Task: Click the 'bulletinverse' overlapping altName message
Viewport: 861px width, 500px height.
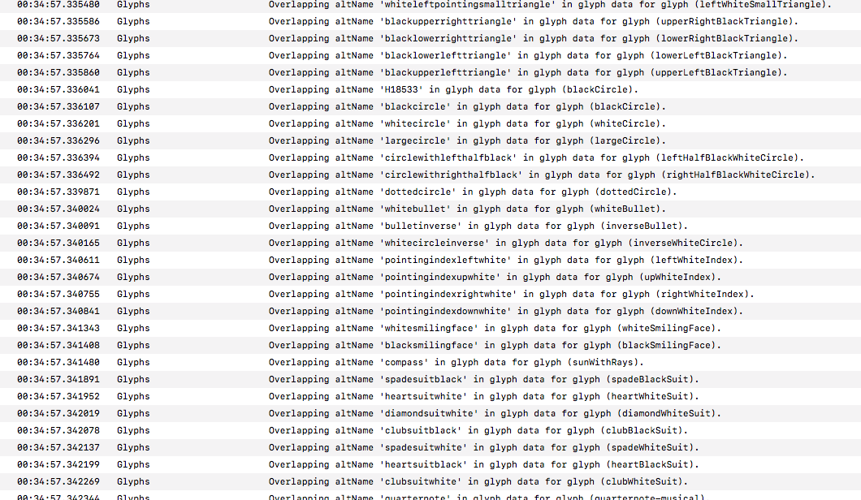Action: coord(478,226)
